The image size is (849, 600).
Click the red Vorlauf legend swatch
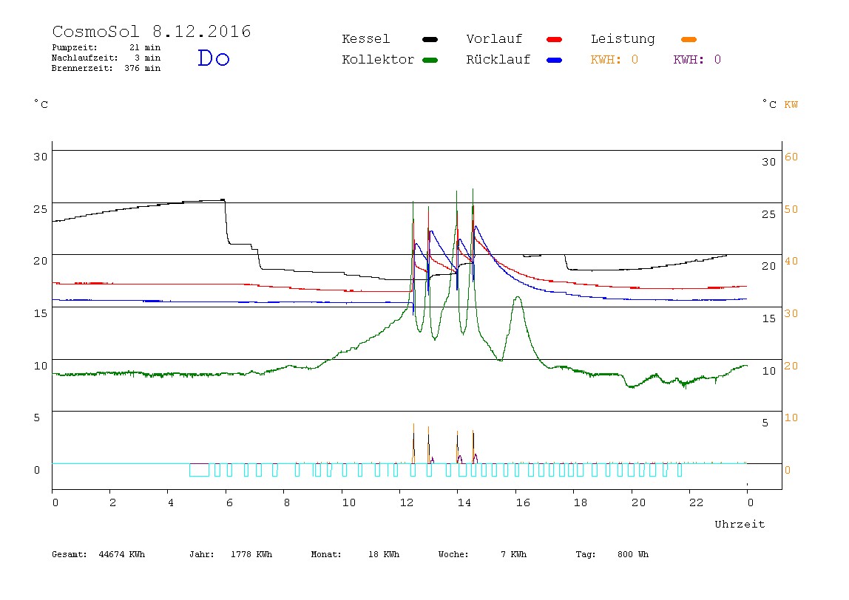point(555,39)
